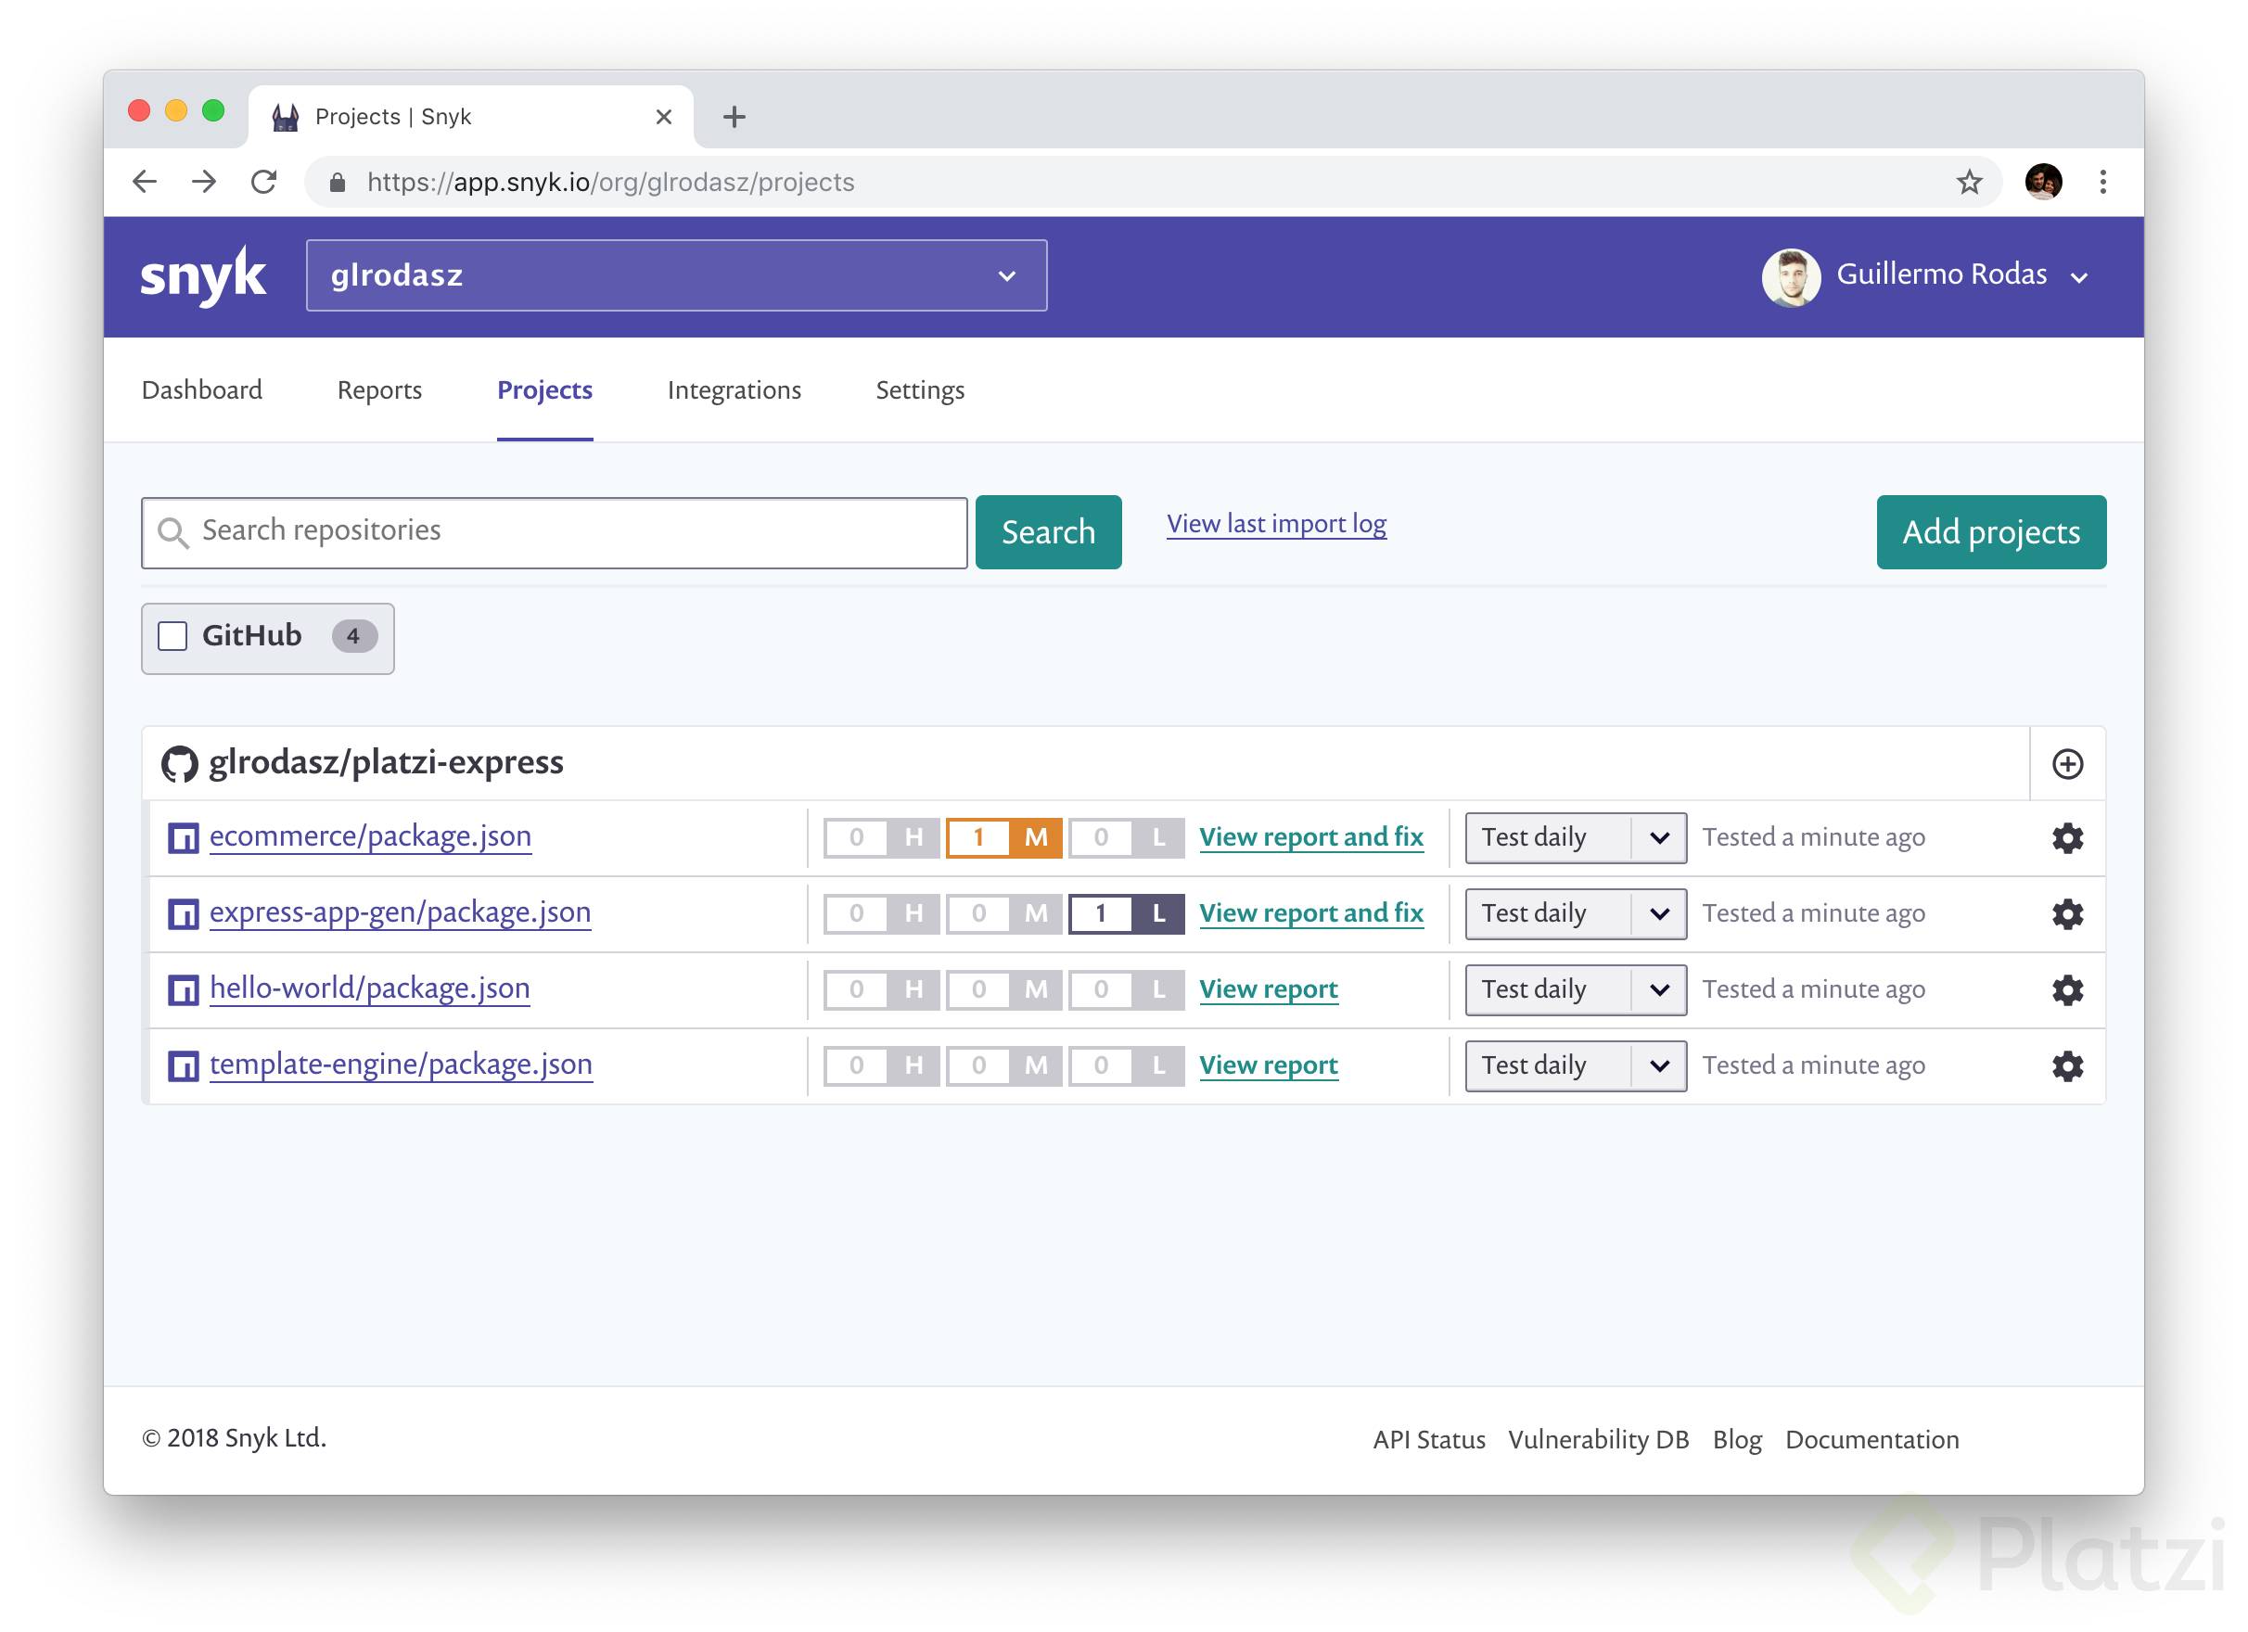
Task: Click the npm icon beside hello-world/package.json
Action: [x=184, y=990]
